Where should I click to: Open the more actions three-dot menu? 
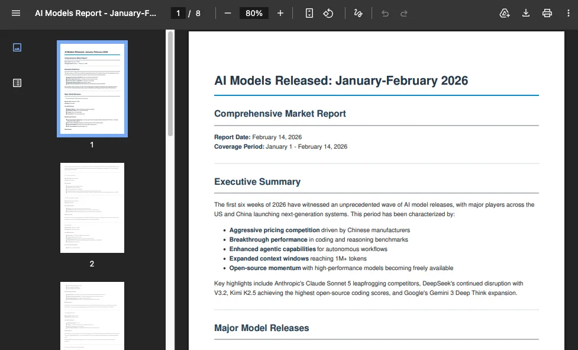(x=569, y=13)
